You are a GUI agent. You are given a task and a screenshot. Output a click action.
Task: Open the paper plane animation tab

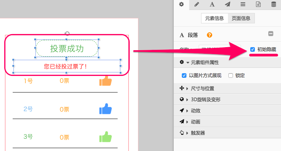pos(228,4)
